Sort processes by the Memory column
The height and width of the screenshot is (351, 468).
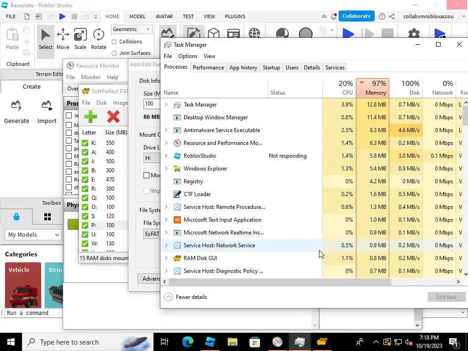[x=372, y=88]
